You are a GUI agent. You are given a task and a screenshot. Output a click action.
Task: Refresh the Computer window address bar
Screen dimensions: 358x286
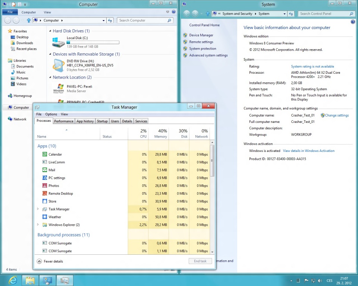[x=110, y=20]
